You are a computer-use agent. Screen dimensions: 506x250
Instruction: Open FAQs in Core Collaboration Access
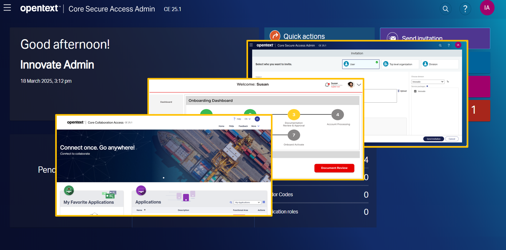[231, 126]
